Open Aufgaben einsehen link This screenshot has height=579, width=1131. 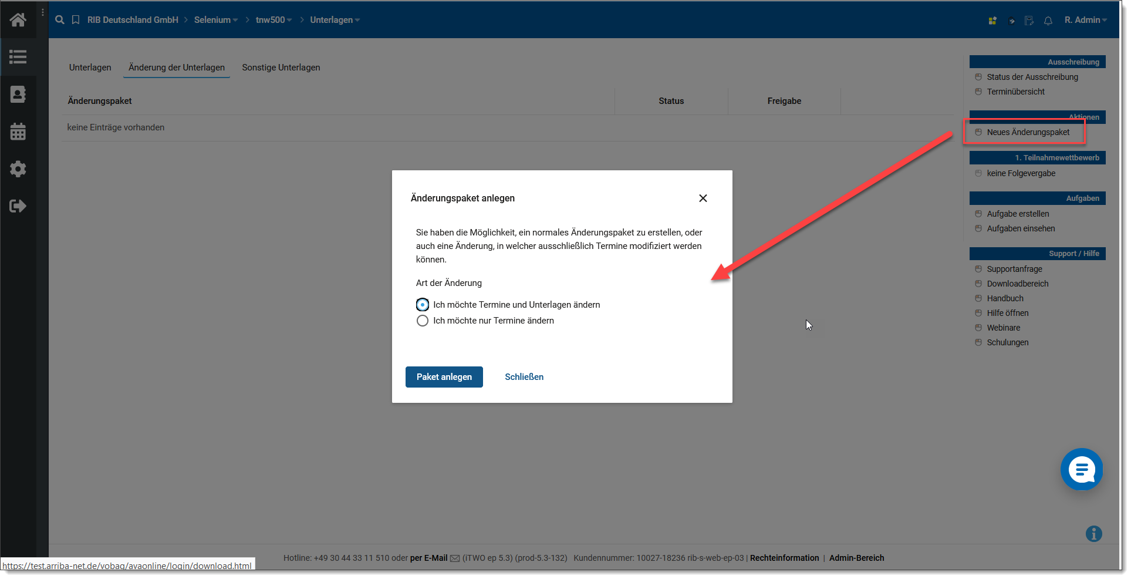1021,228
